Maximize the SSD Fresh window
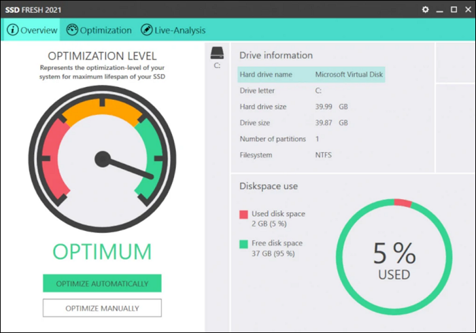476x333 pixels. (x=454, y=10)
